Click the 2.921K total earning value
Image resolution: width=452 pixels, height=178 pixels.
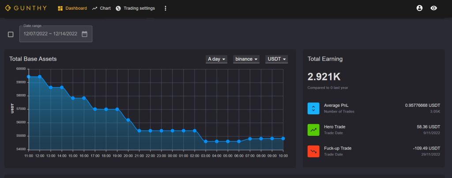tap(324, 76)
